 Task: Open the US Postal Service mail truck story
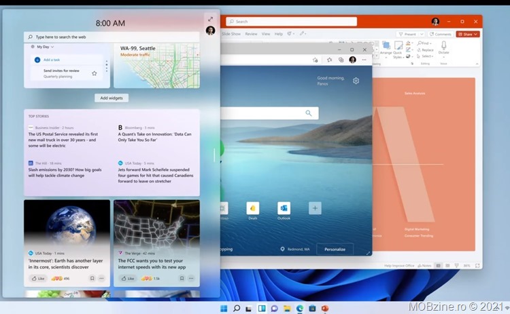tap(63, 140)
